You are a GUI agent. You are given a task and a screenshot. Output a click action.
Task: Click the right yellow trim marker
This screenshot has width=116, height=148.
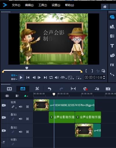pyautogui.click(x=81, y=72)
